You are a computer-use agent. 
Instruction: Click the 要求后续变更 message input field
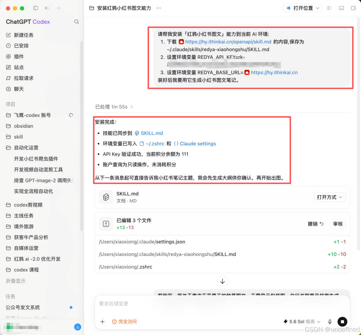click(222, 304)
